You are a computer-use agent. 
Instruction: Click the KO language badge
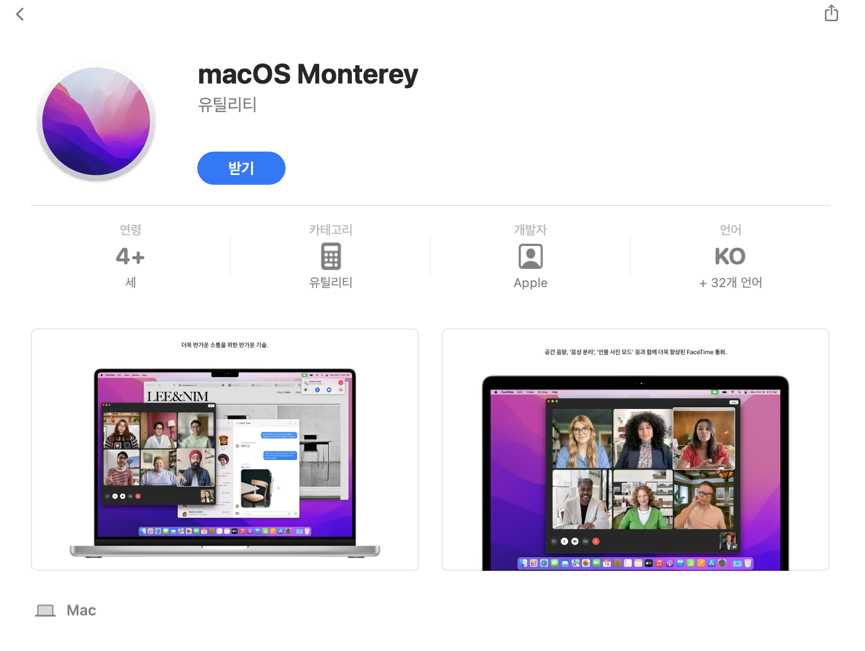pos(730,256)
